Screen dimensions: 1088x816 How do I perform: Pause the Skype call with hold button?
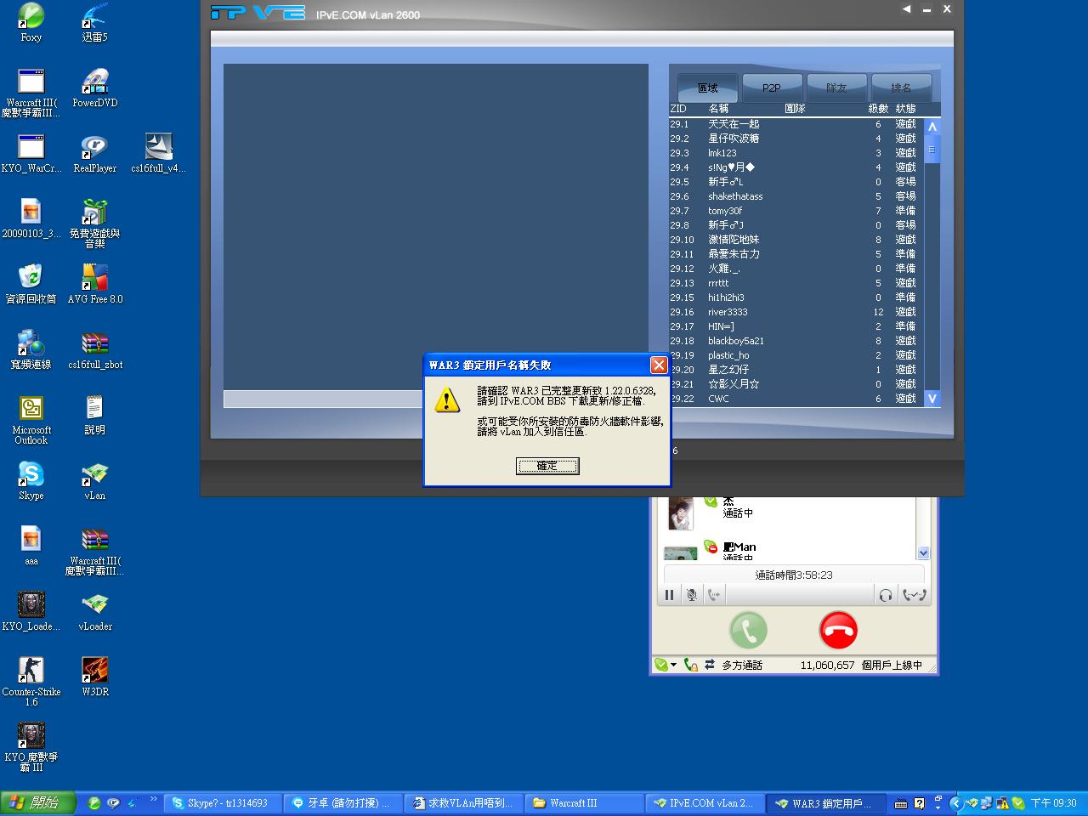(x=669, y=595)
